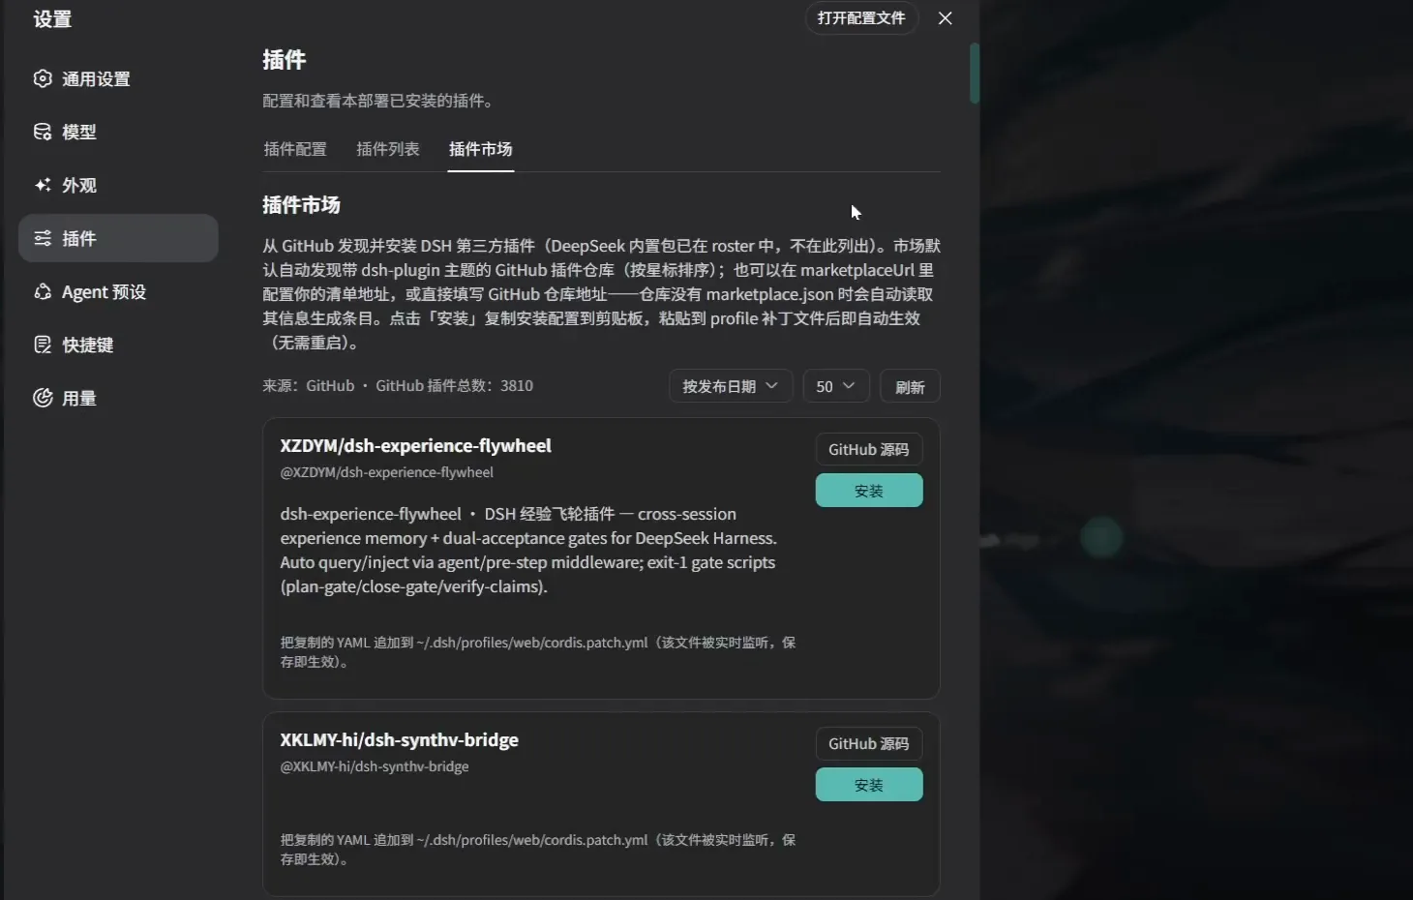Click the @XKLMY-hi/dsh-synthv-bridge handle text

coord(375,766)
